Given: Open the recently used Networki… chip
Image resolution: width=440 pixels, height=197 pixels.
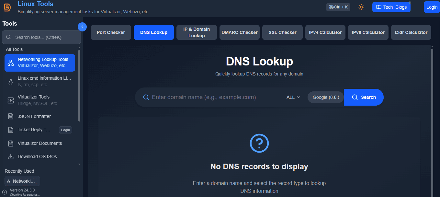Looking at the screenshot, I should 22,181.
